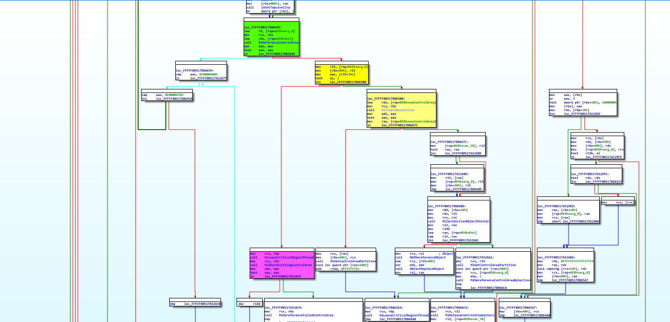Select the magenta MiShareExistingControlArea block
Screen dimensions: 670x322
coord(282,264)
